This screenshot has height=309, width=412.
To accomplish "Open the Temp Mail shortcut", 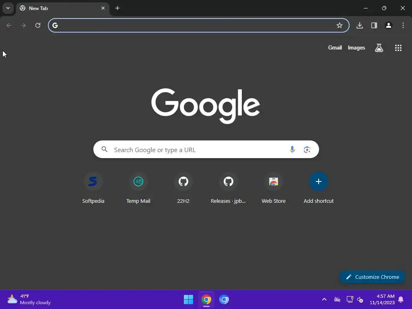I will pyautogui.click(x=138, y=188).
